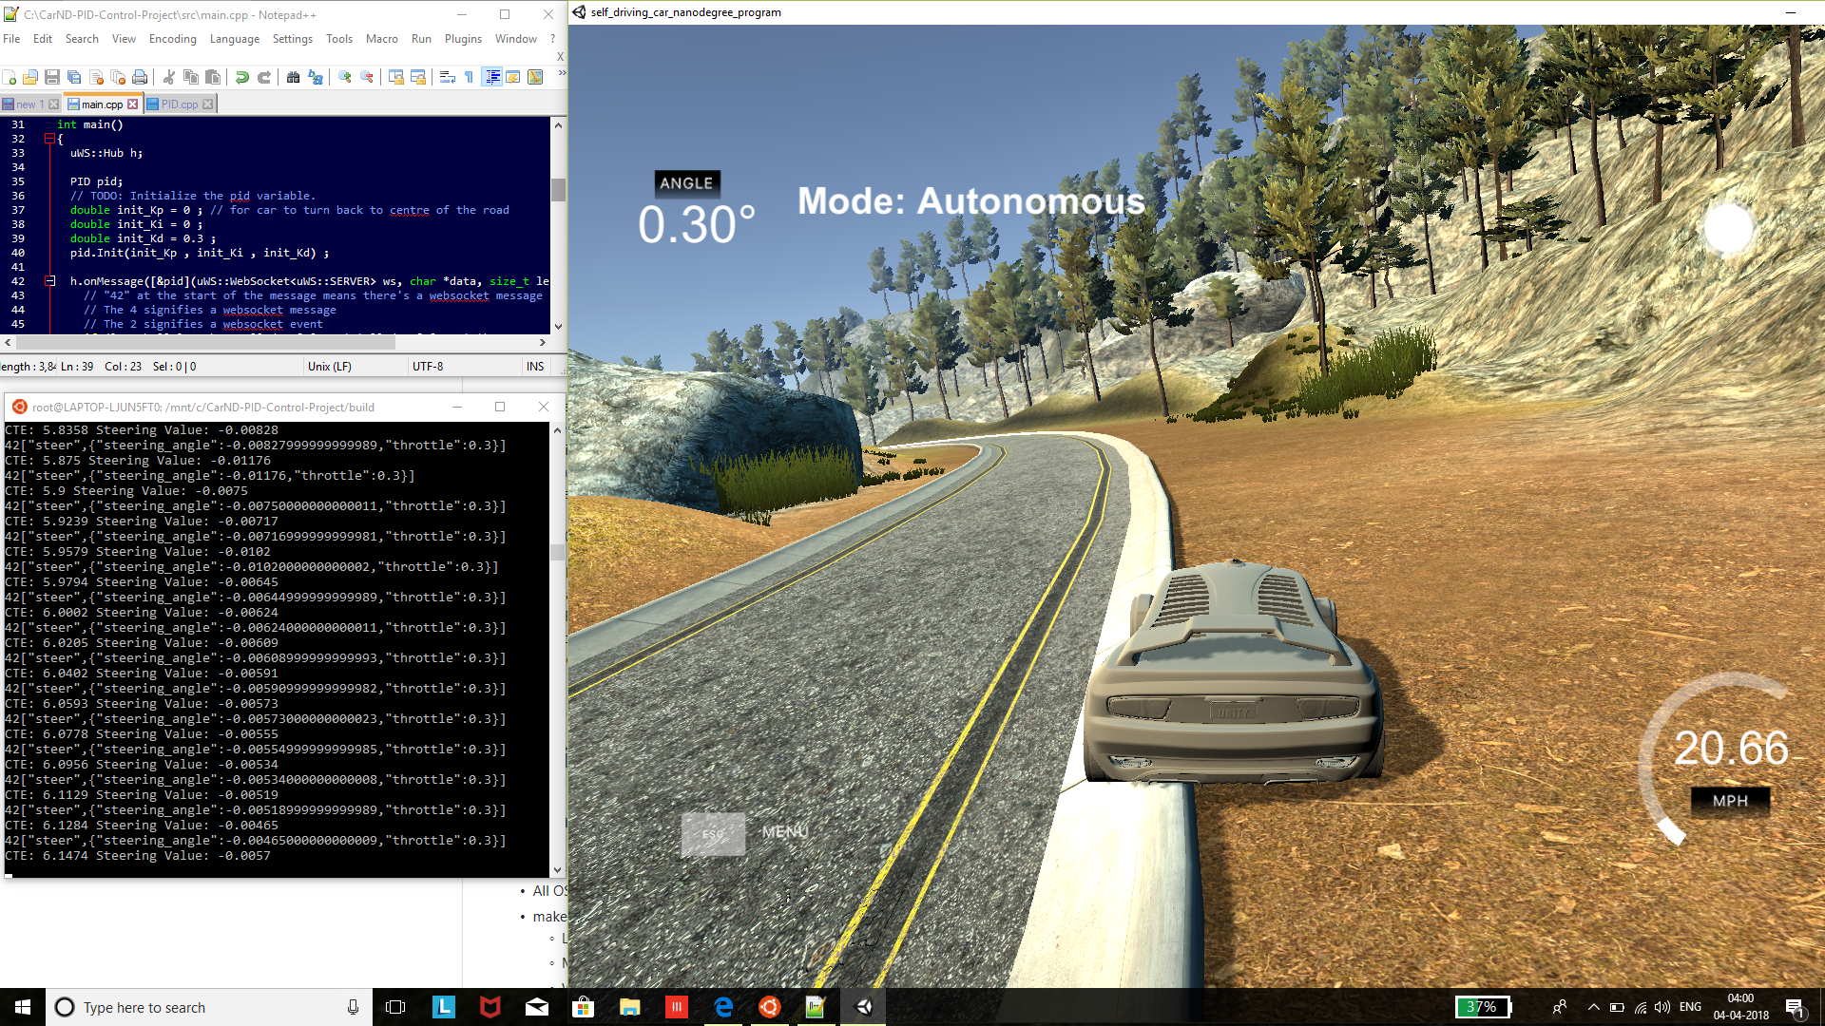Click the Zoom In magnifier icon
The width and height of the screenshot is (1825, 1026).
[x=345, y=77]
